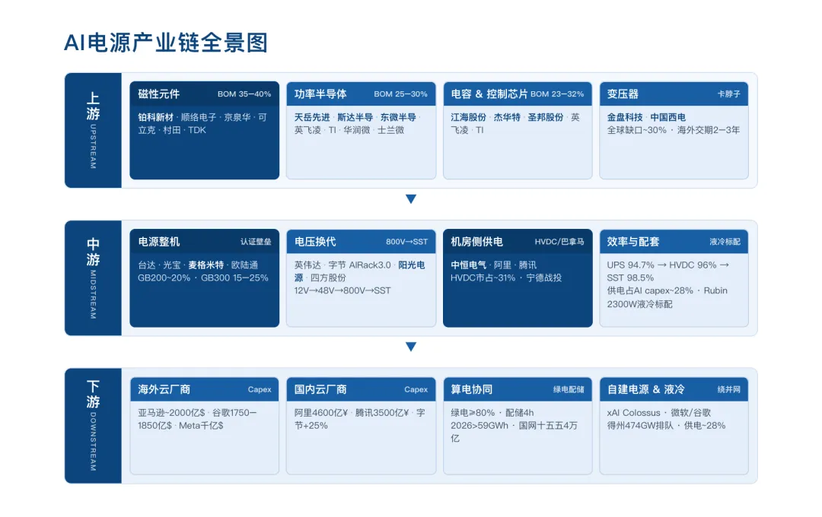The image size is (822, 517).
Task: Click the arrow between midstream and downstream
Action: coord(411,347)
